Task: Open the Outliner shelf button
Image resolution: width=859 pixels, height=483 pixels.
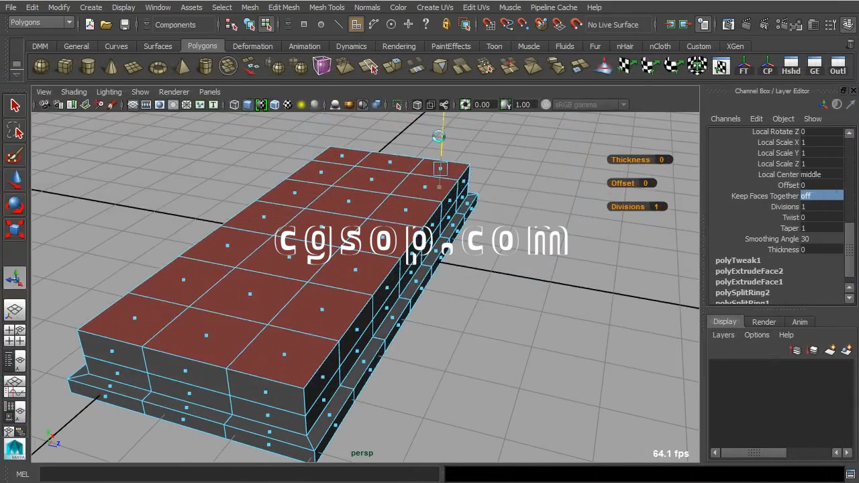Action: [x=838, y=66]
